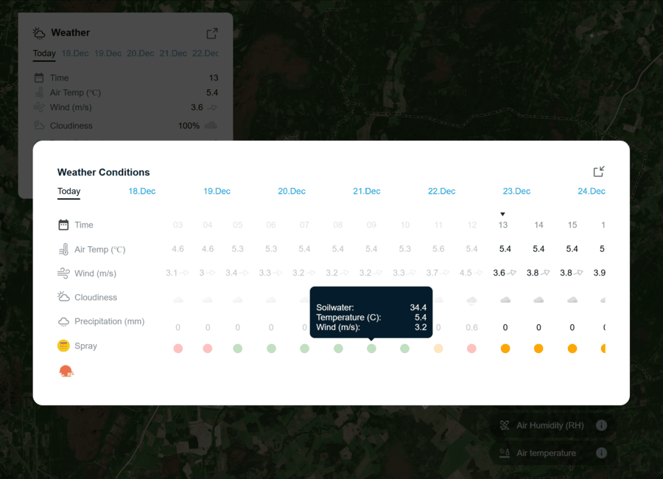Collapse the Weather Conditions panel
The width and height of the screenshot is (663, 479).
point(599,172)
